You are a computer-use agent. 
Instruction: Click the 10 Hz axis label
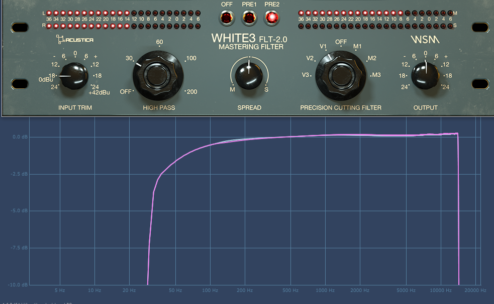[94, 290]
